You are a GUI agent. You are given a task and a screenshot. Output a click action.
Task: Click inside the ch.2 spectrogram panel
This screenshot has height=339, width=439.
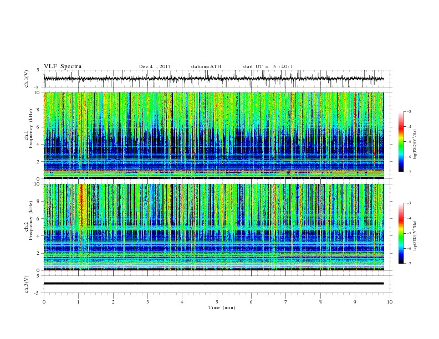click(213, 227)
